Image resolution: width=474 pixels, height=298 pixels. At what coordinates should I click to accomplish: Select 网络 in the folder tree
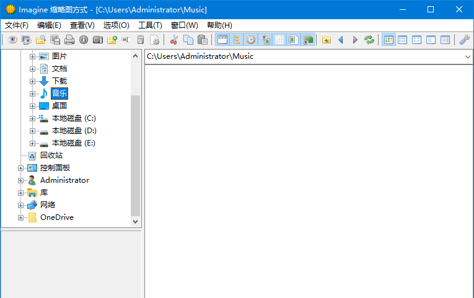(x=48, y=205)
